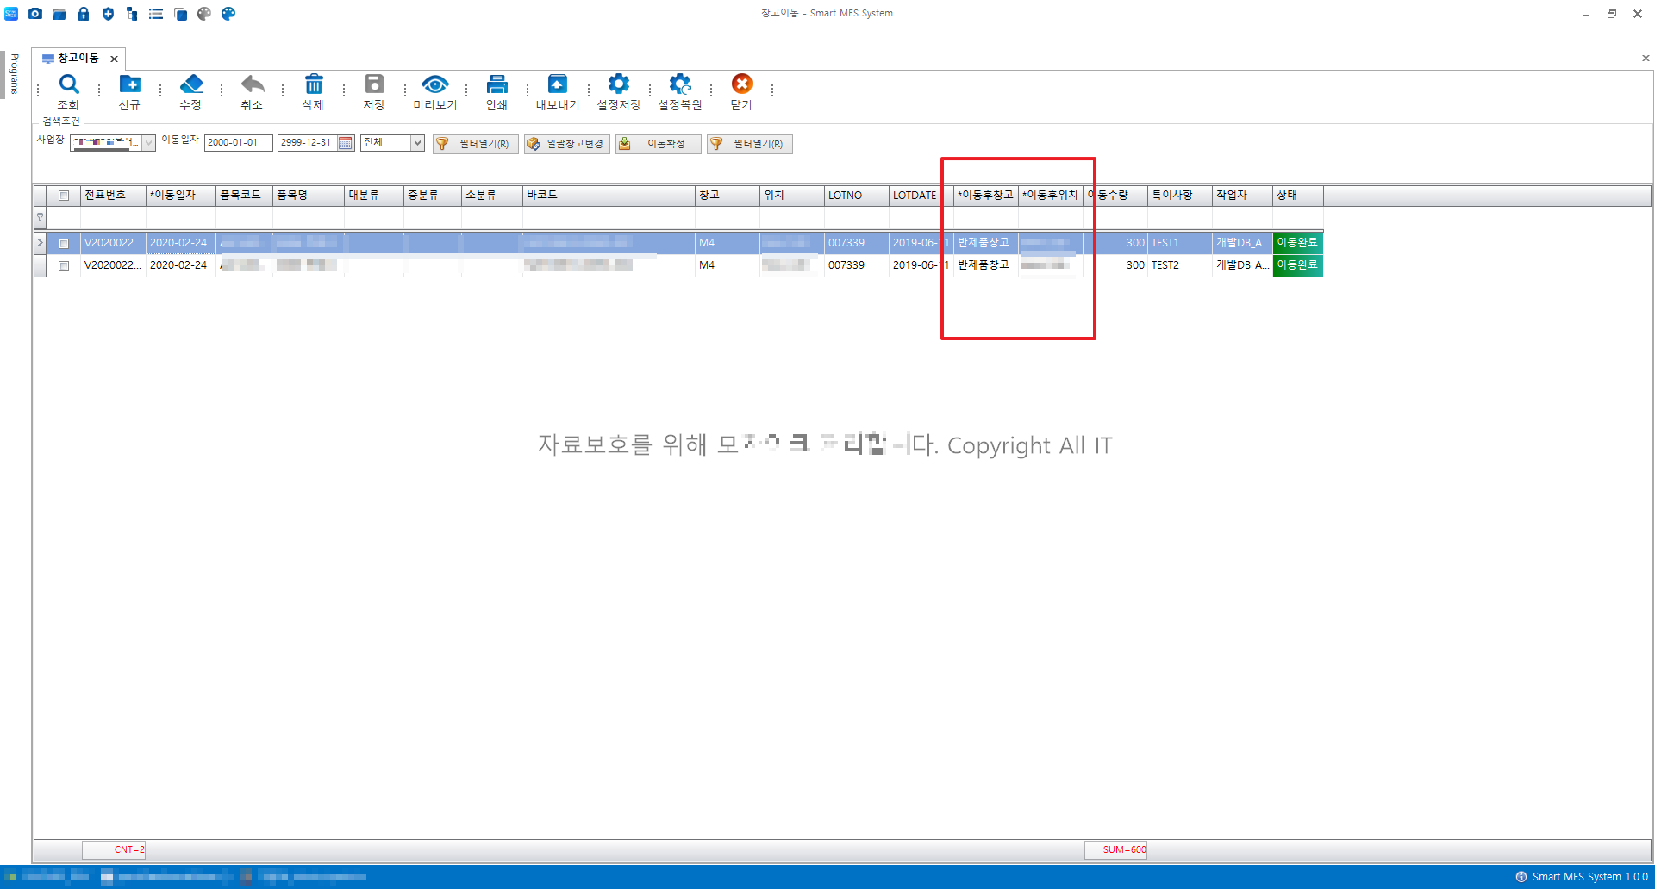
Task: Click the CNT=2 footer count
Action: (x=114, y=849)
